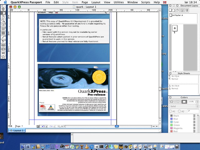
Task: Open the redo history dropdown arrow
Action: (54, 126)
